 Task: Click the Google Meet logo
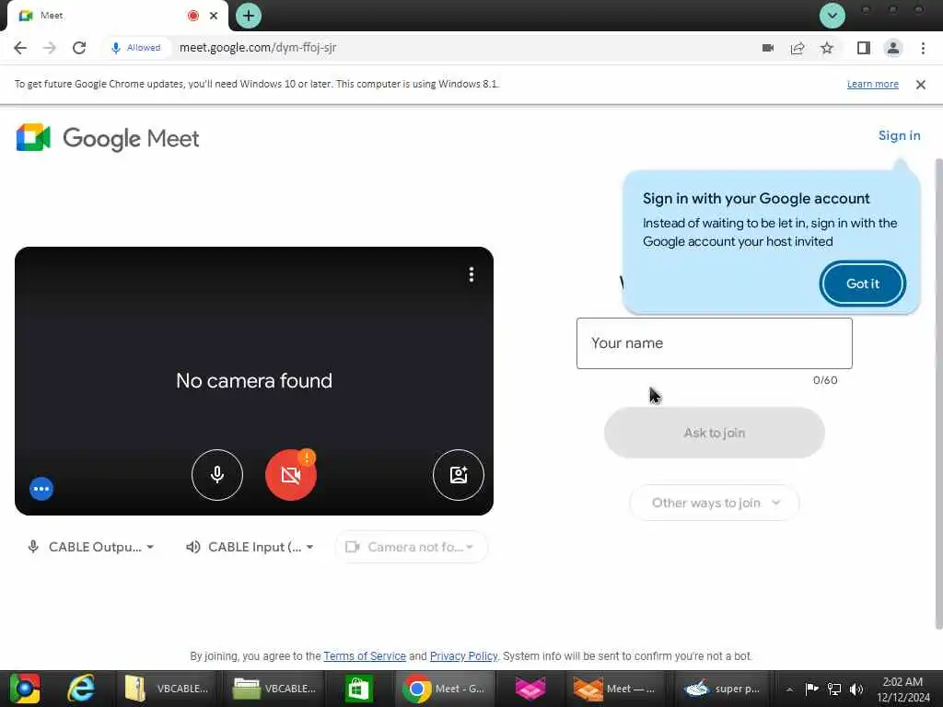(107, 138)
